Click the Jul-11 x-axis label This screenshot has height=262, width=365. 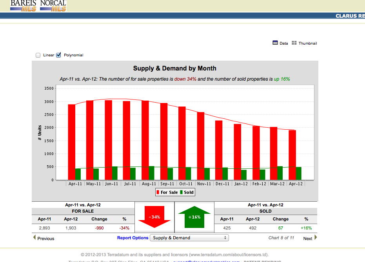point(130,184)
